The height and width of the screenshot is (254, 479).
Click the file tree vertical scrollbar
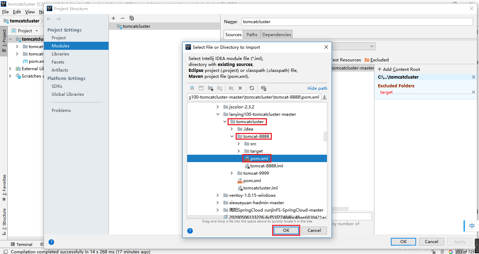[x=325, y=136]
